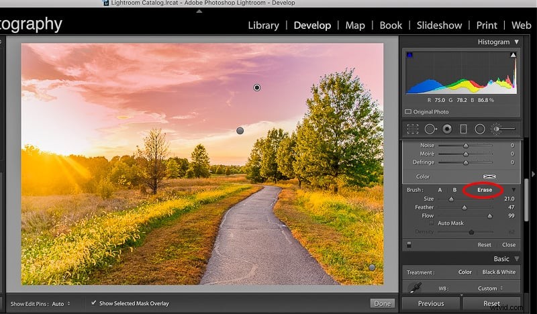Image resolution: width=537 pixels, height=314 pixels.
Task: Click the Noise slider handle
Action: pyautogui.click(x=466, y=146)
